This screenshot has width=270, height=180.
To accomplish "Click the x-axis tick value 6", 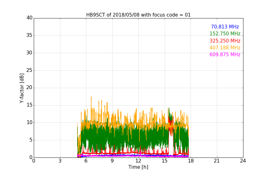I will tap(86, 161).
